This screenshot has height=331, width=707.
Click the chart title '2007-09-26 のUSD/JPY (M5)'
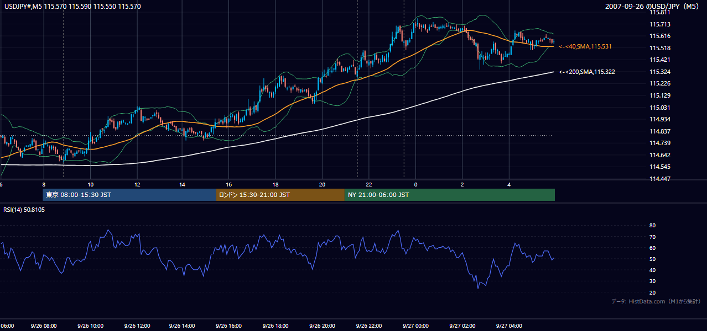pos(653,7)
